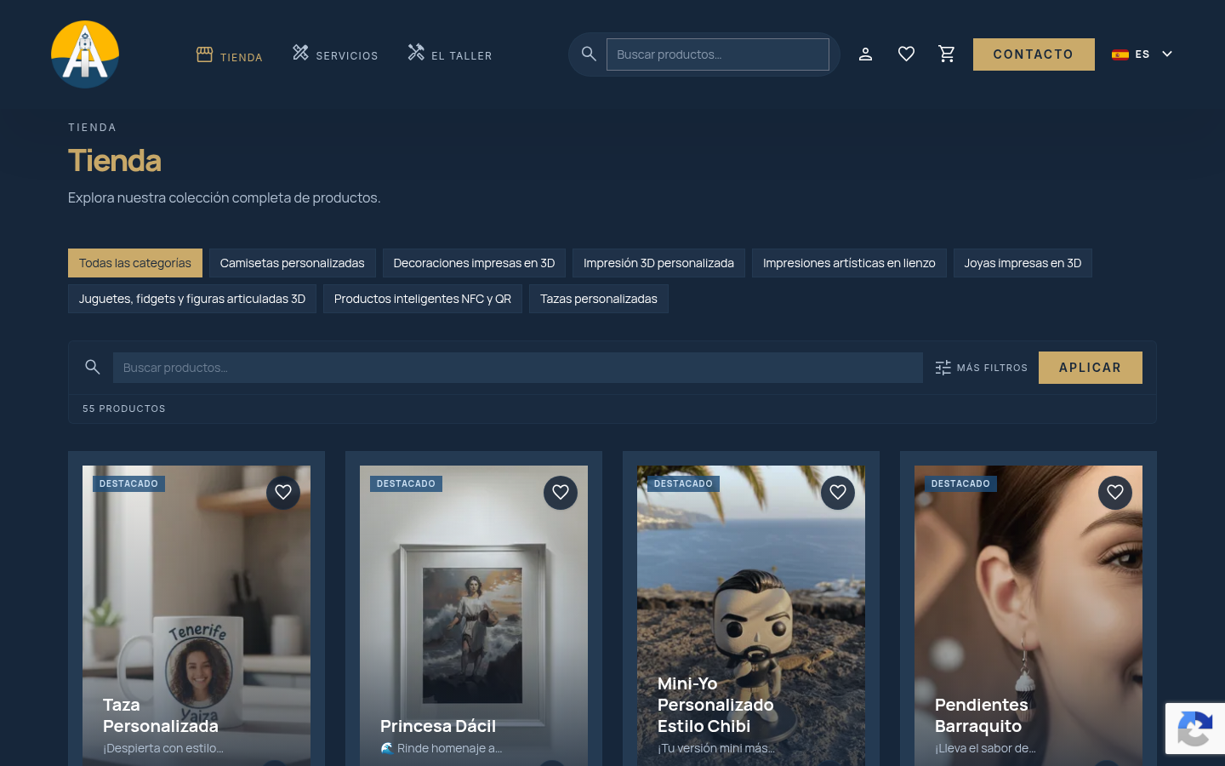Click the ¡Tu versión mini más... description
Screen dimensions: 1225x766
click(x=716, y=748)
